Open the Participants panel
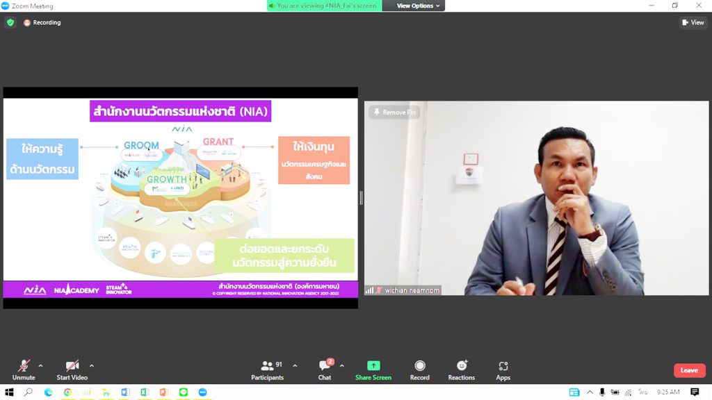 point(268,369)
